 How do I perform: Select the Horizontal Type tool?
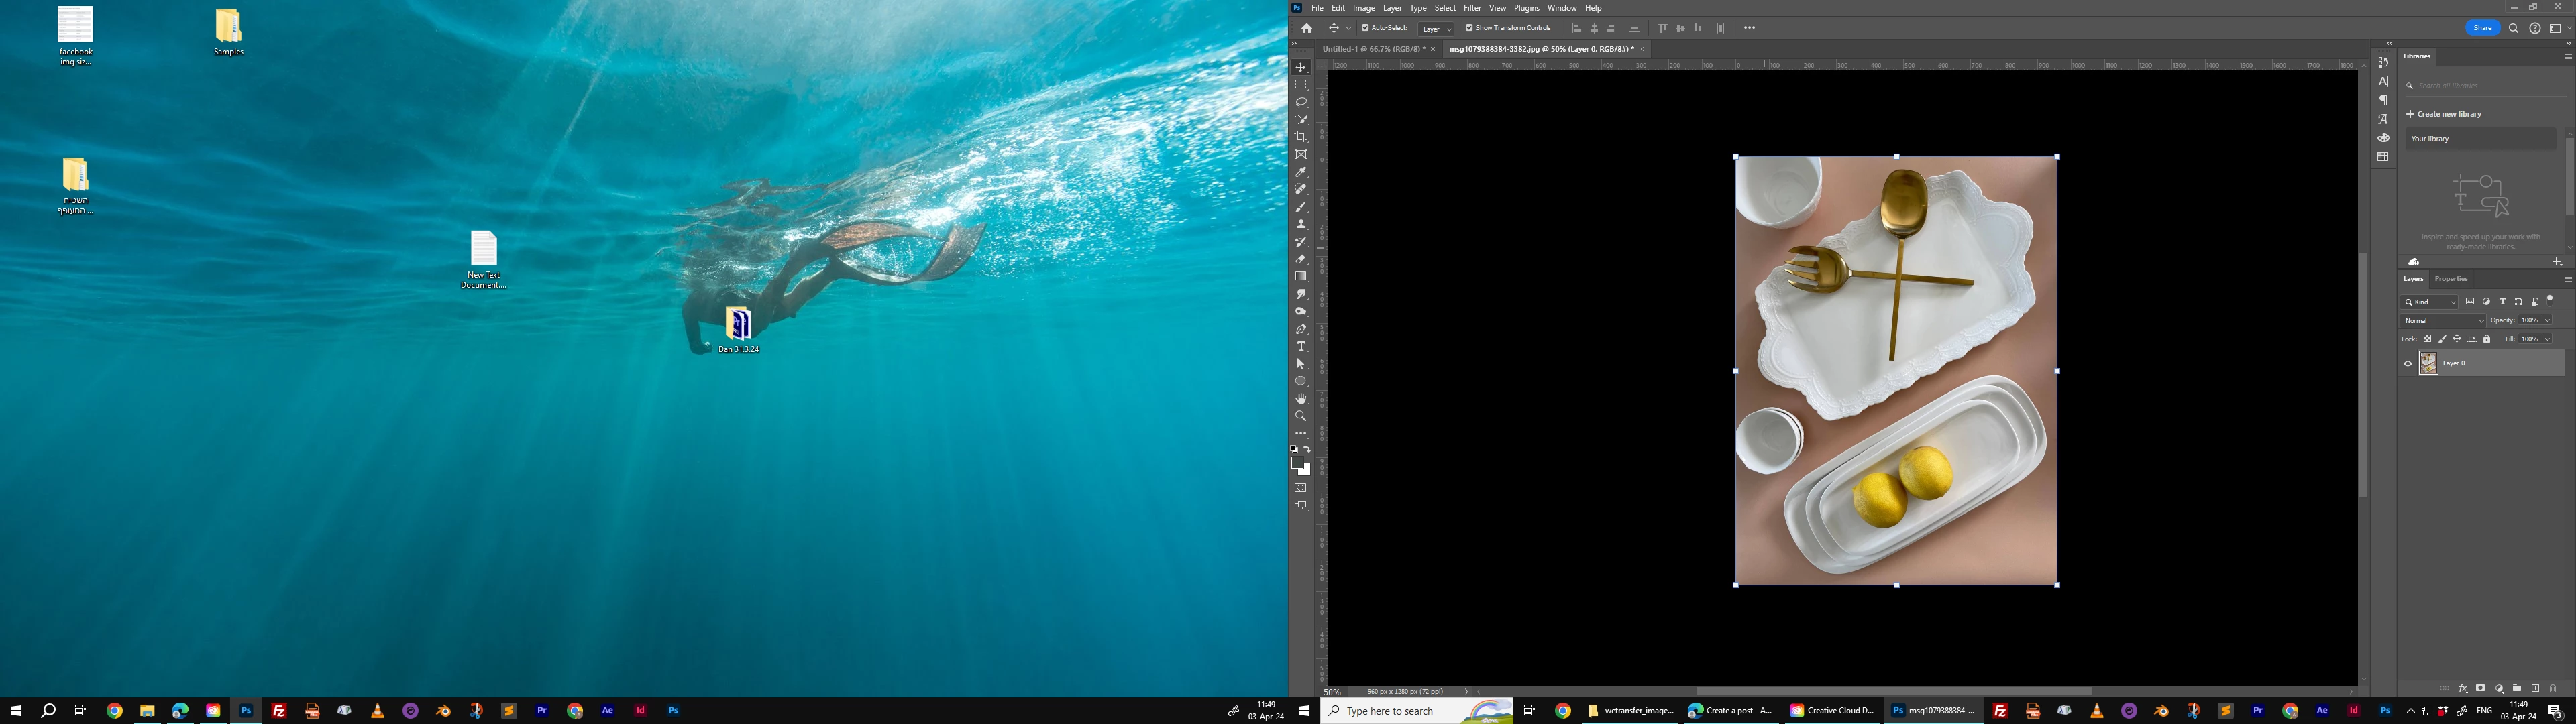1301,346
